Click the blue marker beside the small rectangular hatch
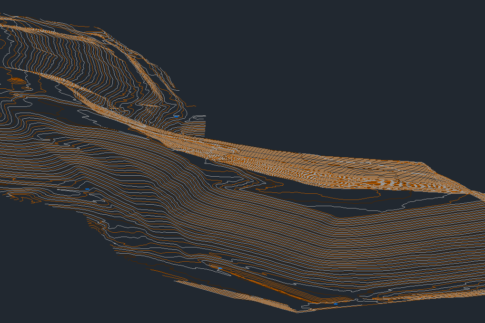This screenshot has height=323, width=485. pos(176,116)
